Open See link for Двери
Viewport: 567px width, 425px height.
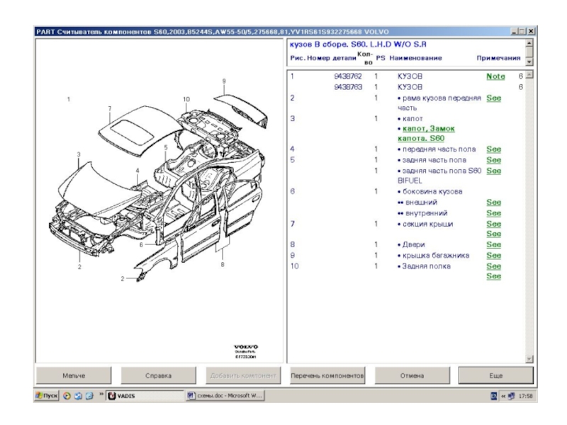[x=493, y=244]
